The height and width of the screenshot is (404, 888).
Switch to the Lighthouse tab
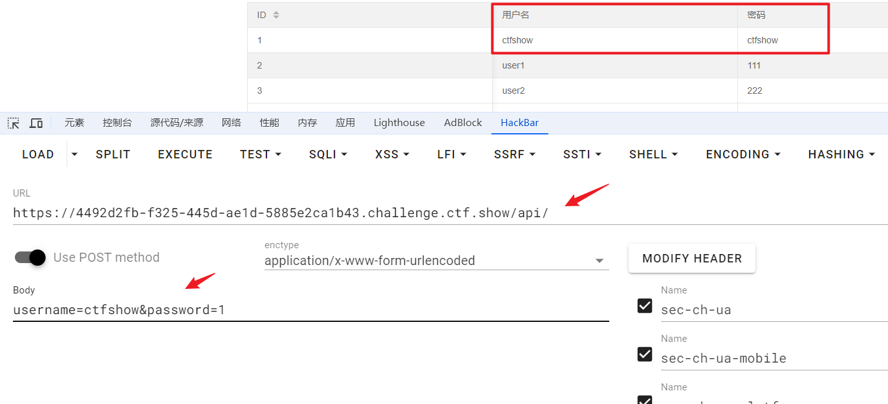[399, 123]
